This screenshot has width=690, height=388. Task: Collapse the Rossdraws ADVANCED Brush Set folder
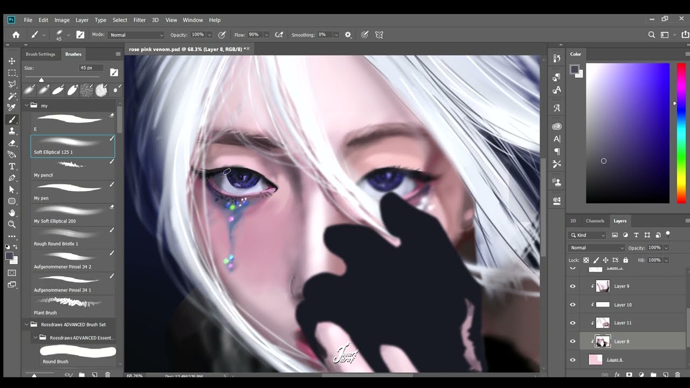[x=26, y=324]
